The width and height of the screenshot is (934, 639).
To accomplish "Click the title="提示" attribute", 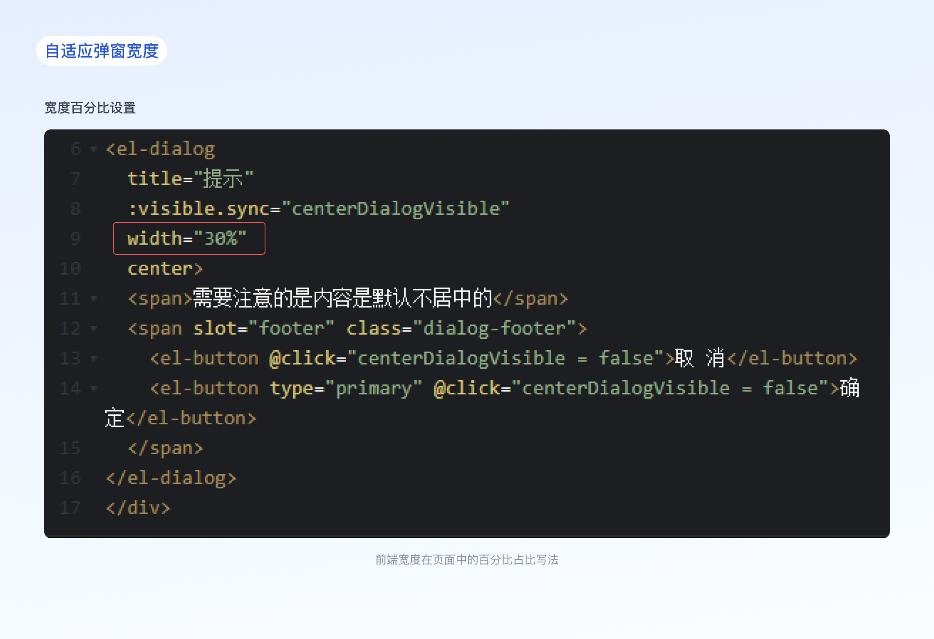I will (190, 179).
